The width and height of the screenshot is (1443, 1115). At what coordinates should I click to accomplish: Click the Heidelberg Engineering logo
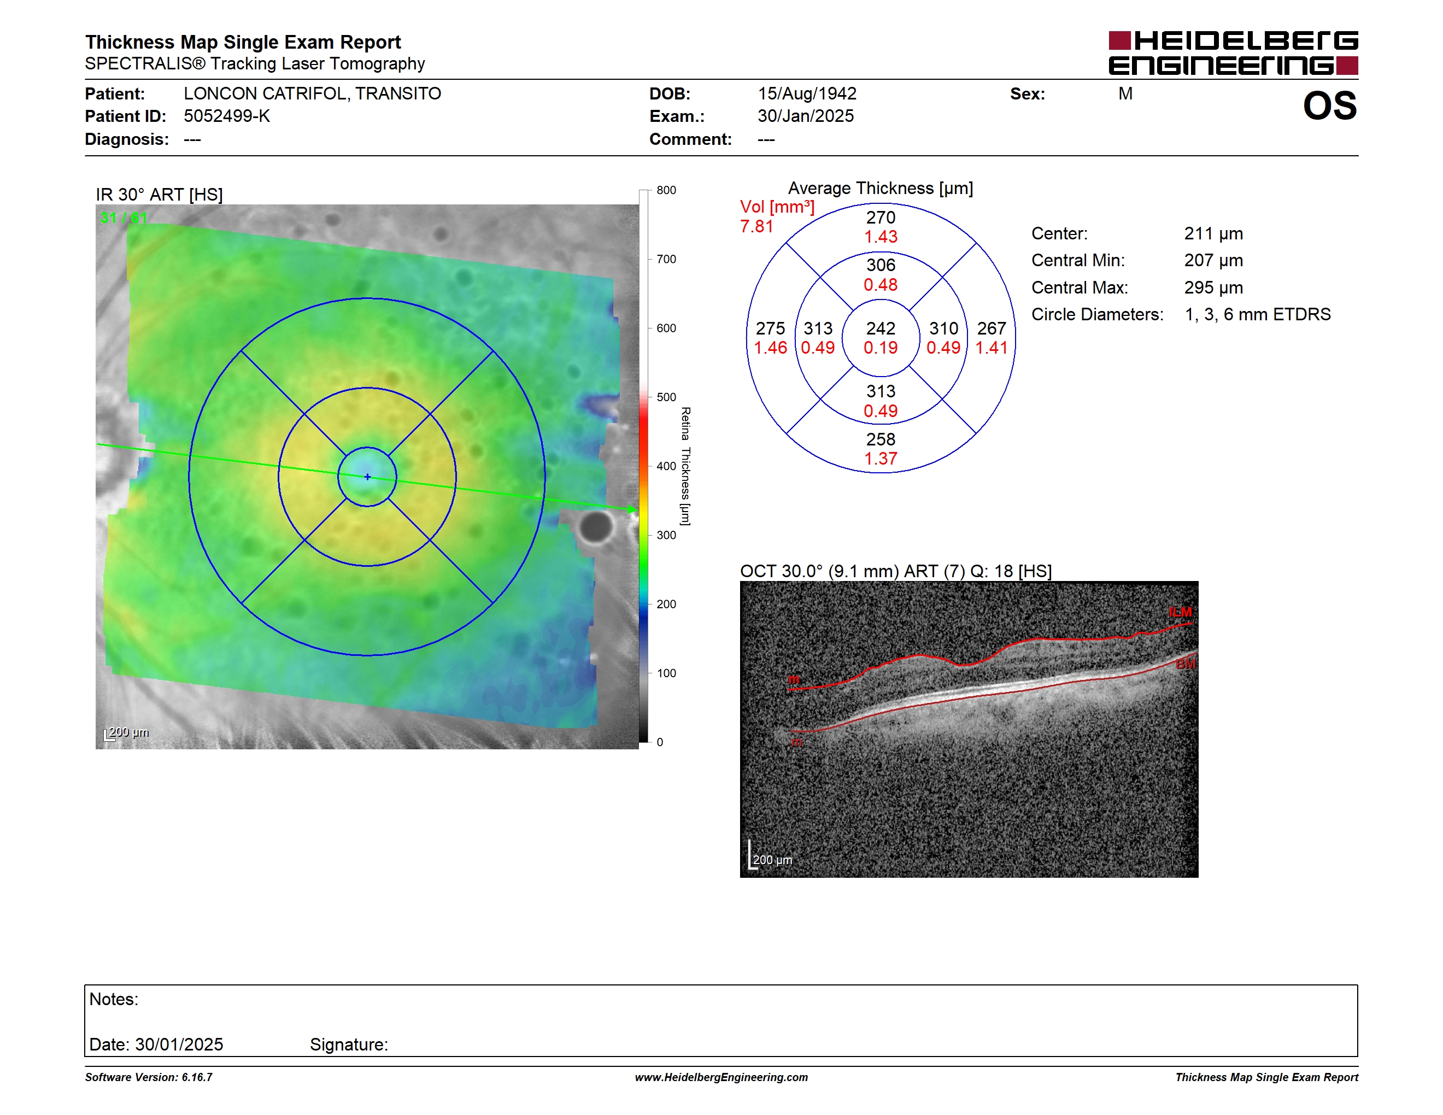point(1233,53)
